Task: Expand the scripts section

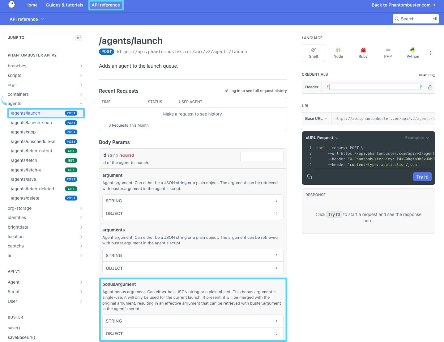Action: pyautogui.click(x=45, y=75)
